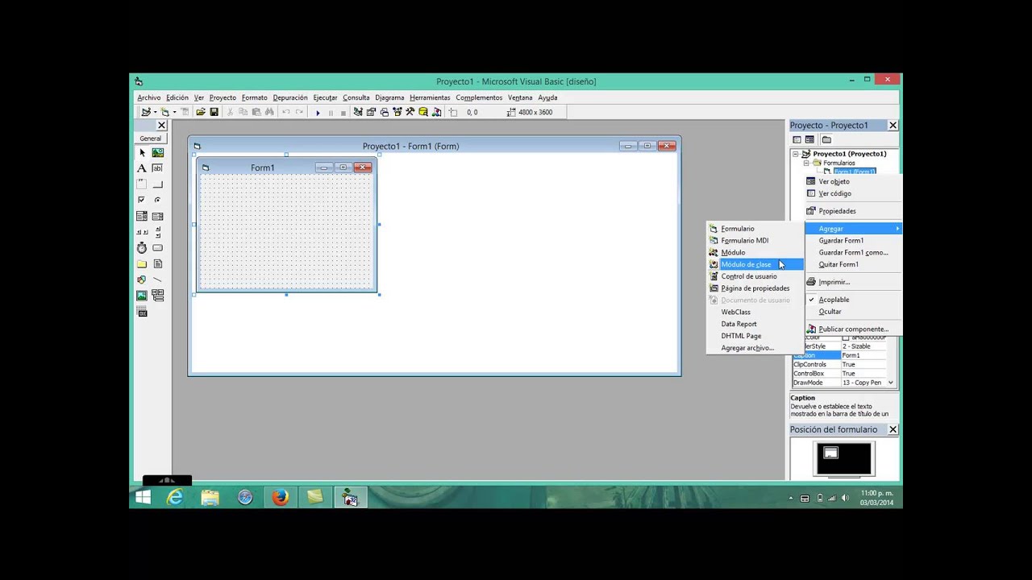Open the Add Project dropdown arrow
The image size is (1032, 580).
coord(154,112)
